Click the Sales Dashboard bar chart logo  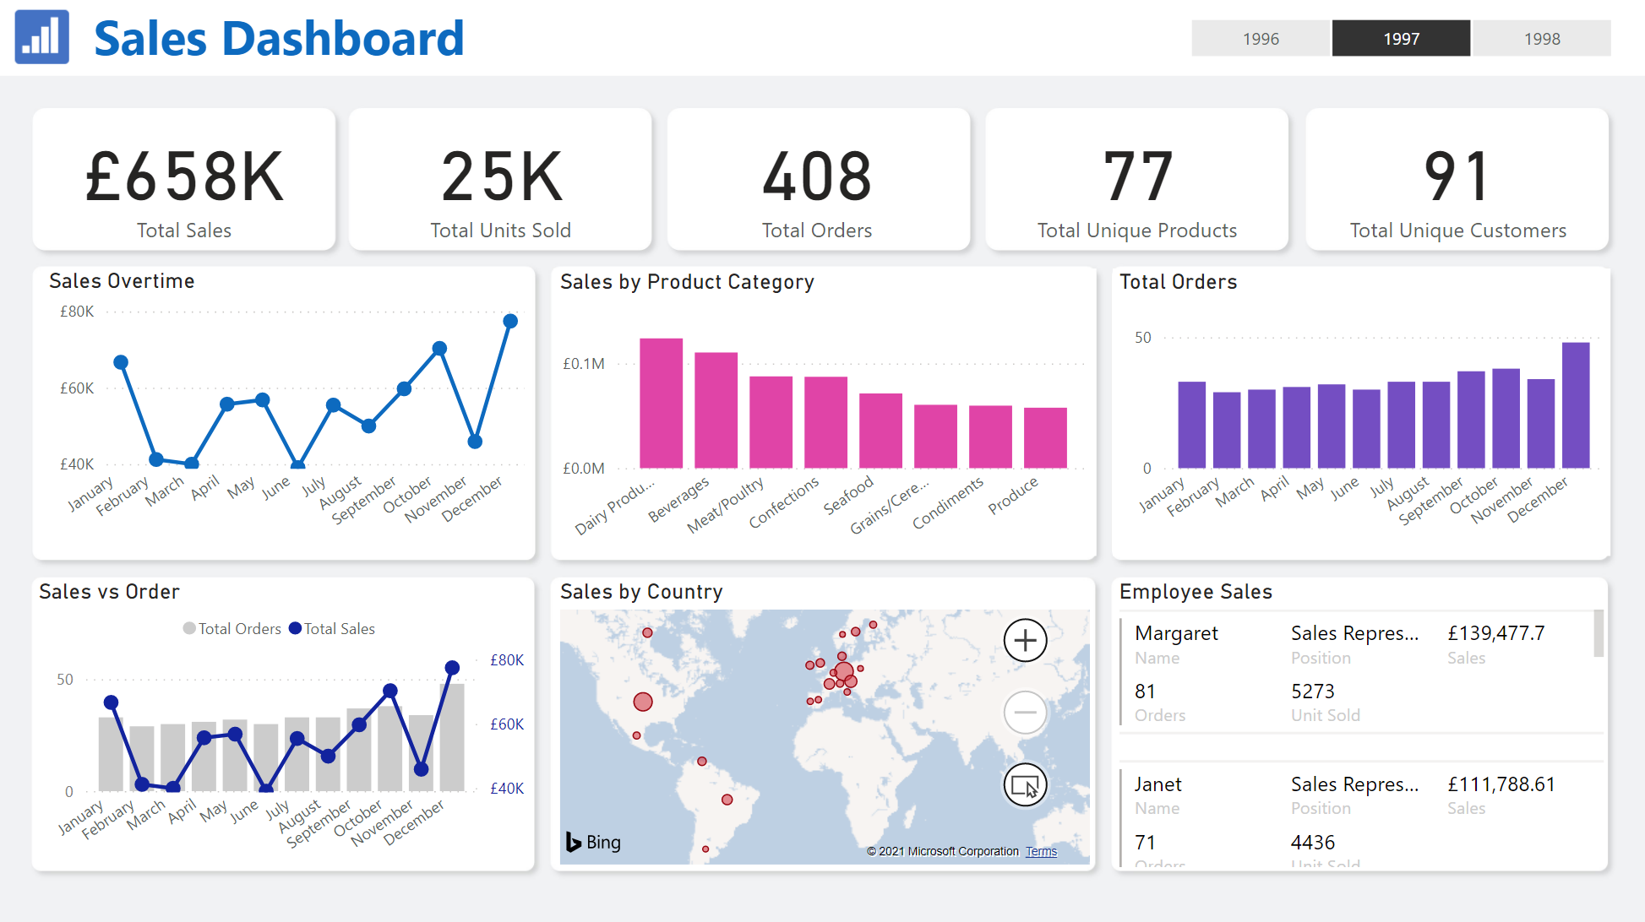tap(41, 38)
